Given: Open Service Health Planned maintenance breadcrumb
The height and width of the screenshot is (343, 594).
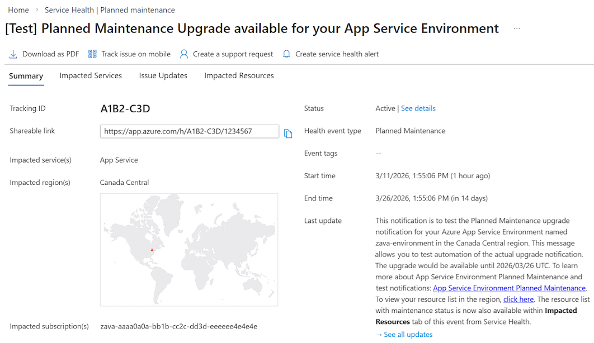Looking at the screenshot, I should click(x=110, y=10).
